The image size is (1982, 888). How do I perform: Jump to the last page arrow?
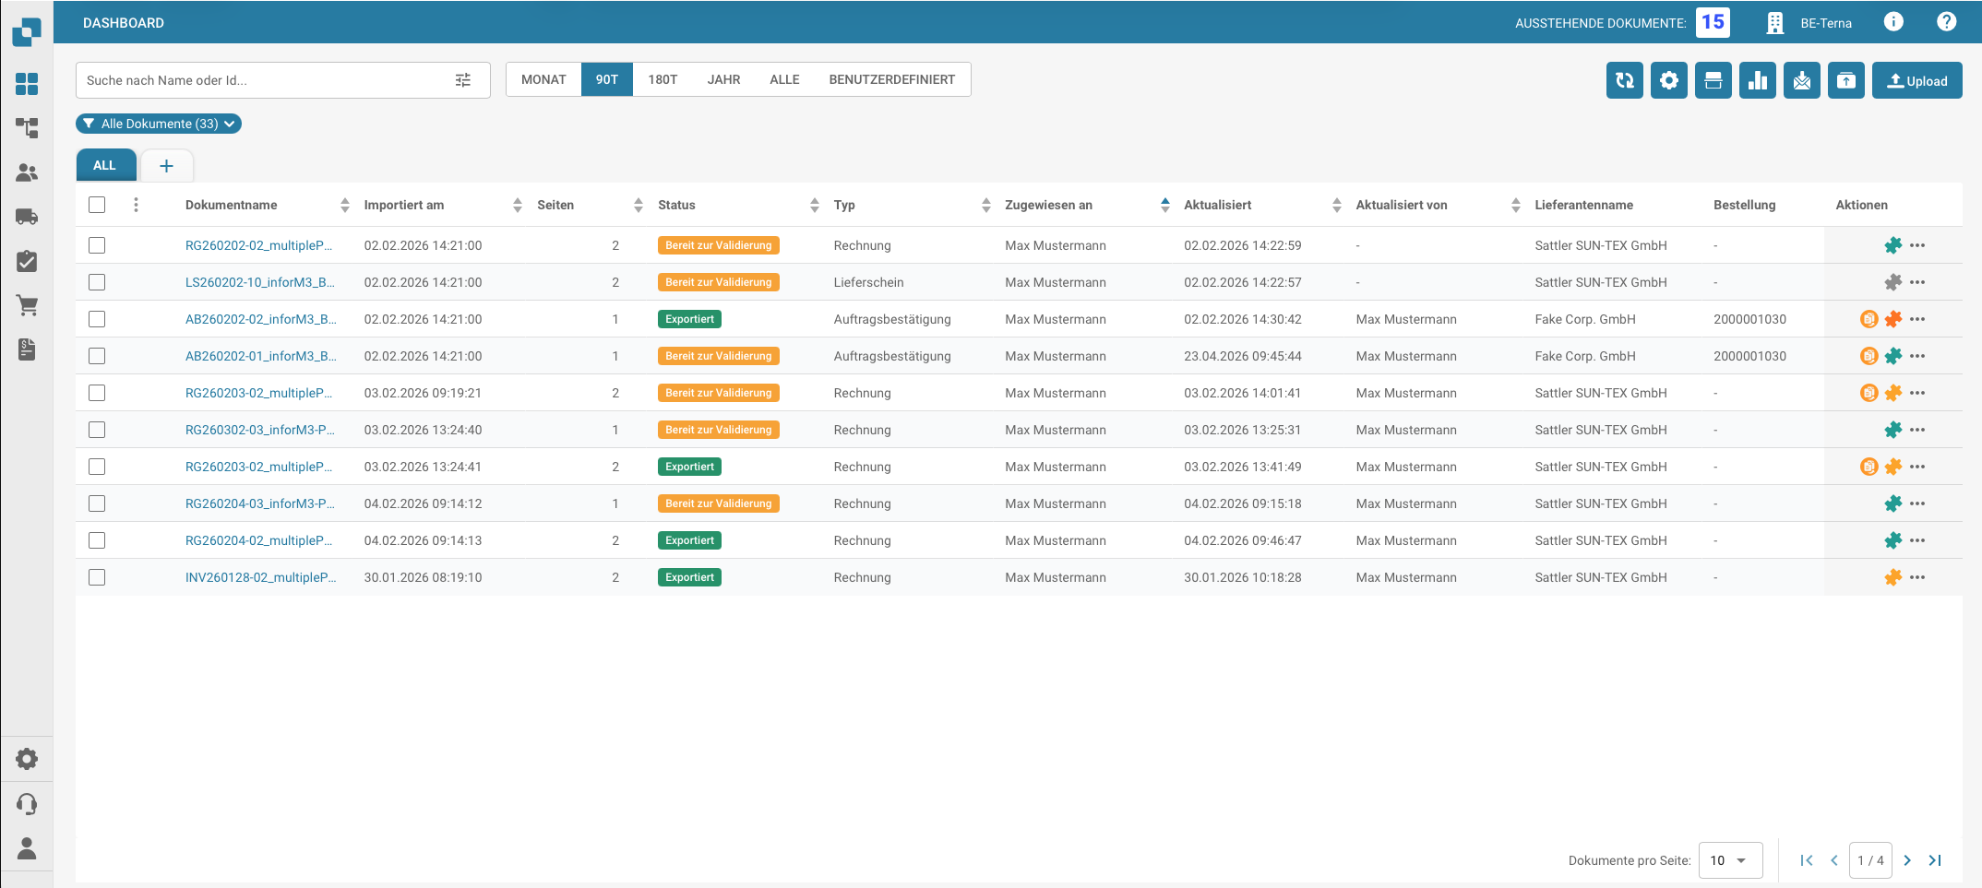(1935, 860)
